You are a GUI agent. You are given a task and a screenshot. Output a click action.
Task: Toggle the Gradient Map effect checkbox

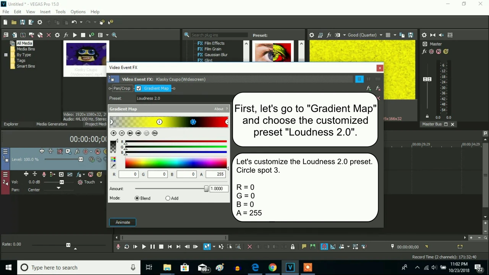139,88
